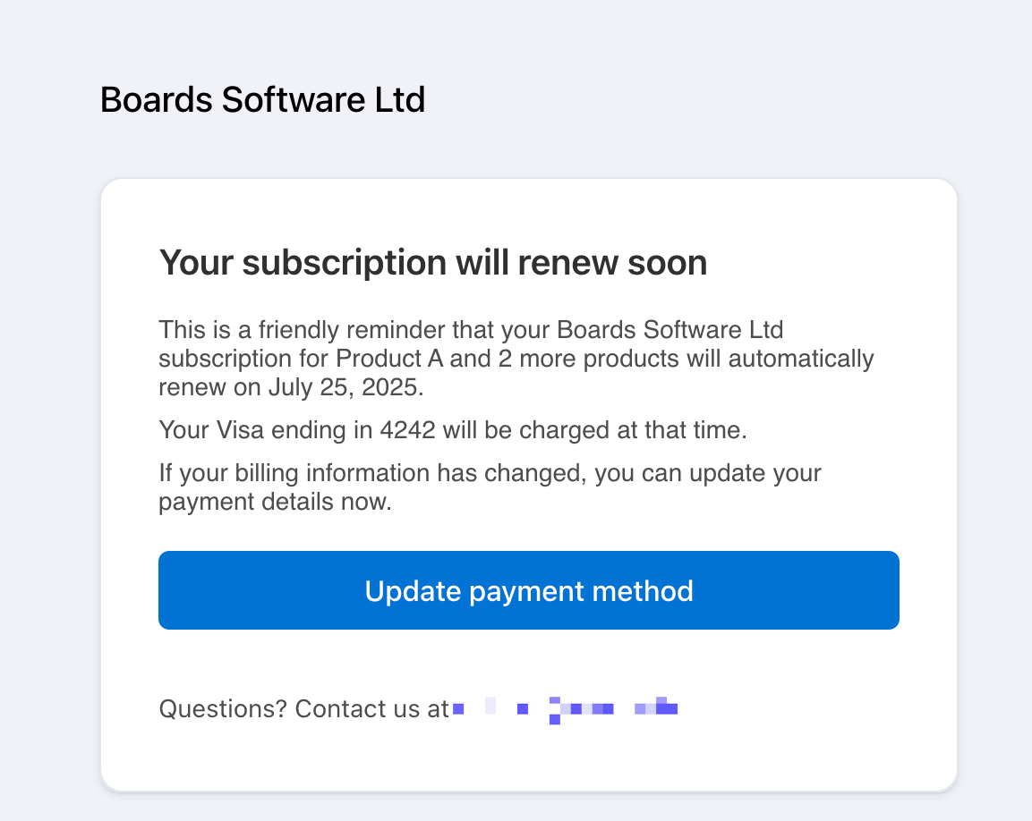Viewport: 1032px width, 821px height.
Task: Click the 'payment details now.' text
Action: pyautogui.click(x=275, y=502)
